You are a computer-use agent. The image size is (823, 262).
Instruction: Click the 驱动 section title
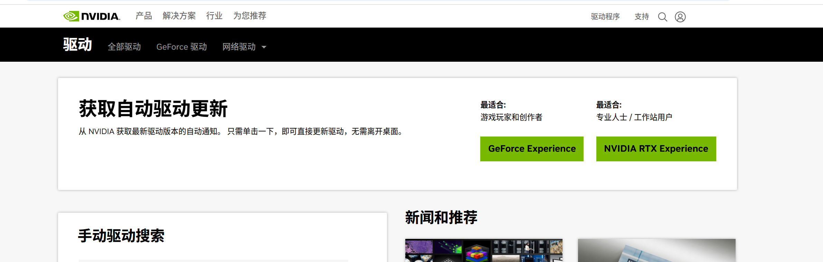(77, 45)
